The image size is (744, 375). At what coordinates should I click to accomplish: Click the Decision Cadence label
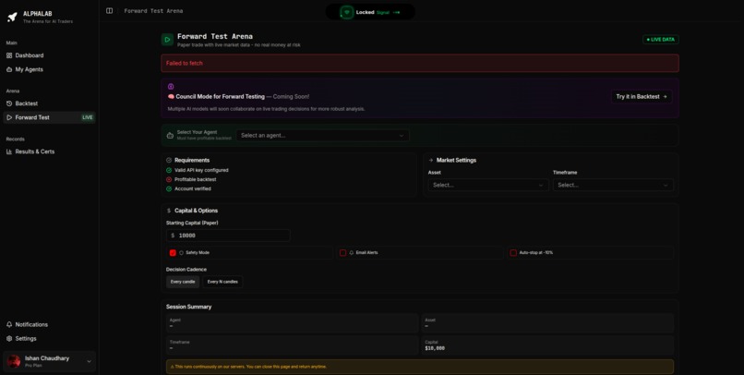click(x=186, y=270)
